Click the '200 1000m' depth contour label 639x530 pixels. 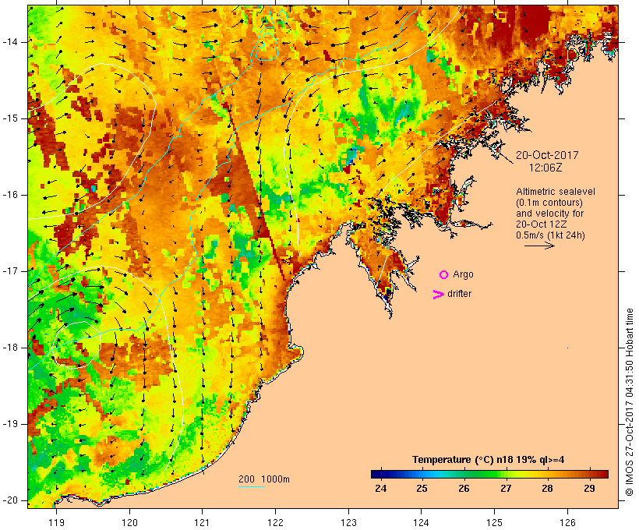click(x=264, y=479)
